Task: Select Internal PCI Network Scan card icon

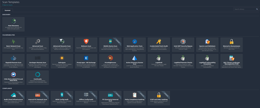Action: pyautogui.click(x=38, y=95)
